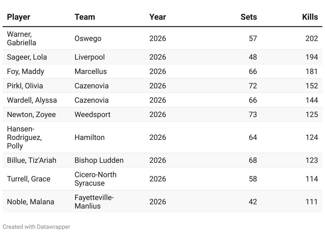Click player name Wardell, Alyssa

point(32,100)
